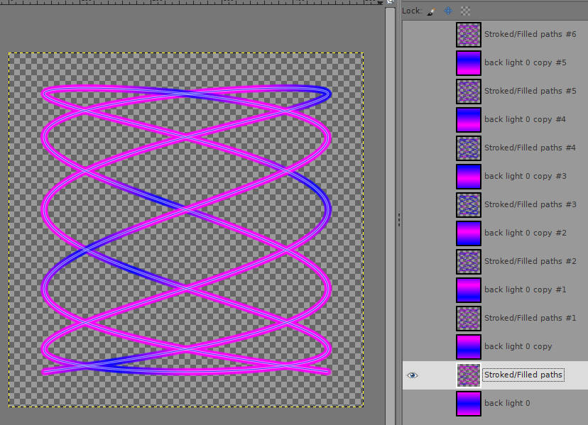Click thumbnail of Stroked/Filled paths #3 layer
Viewport: 588px width, 425px height.
[469, 204]
